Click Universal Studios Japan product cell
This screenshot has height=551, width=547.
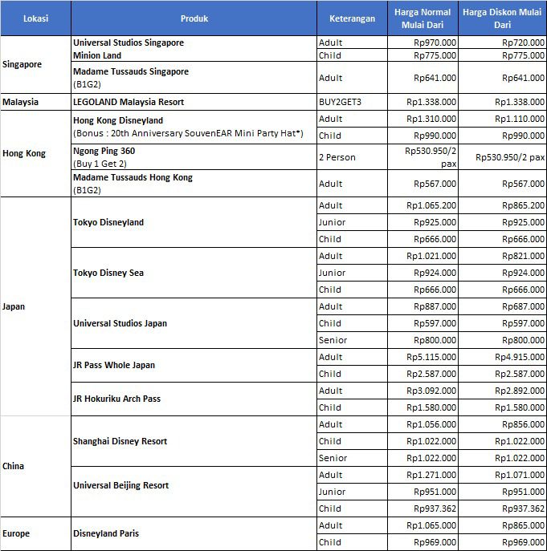click(194, 323)
